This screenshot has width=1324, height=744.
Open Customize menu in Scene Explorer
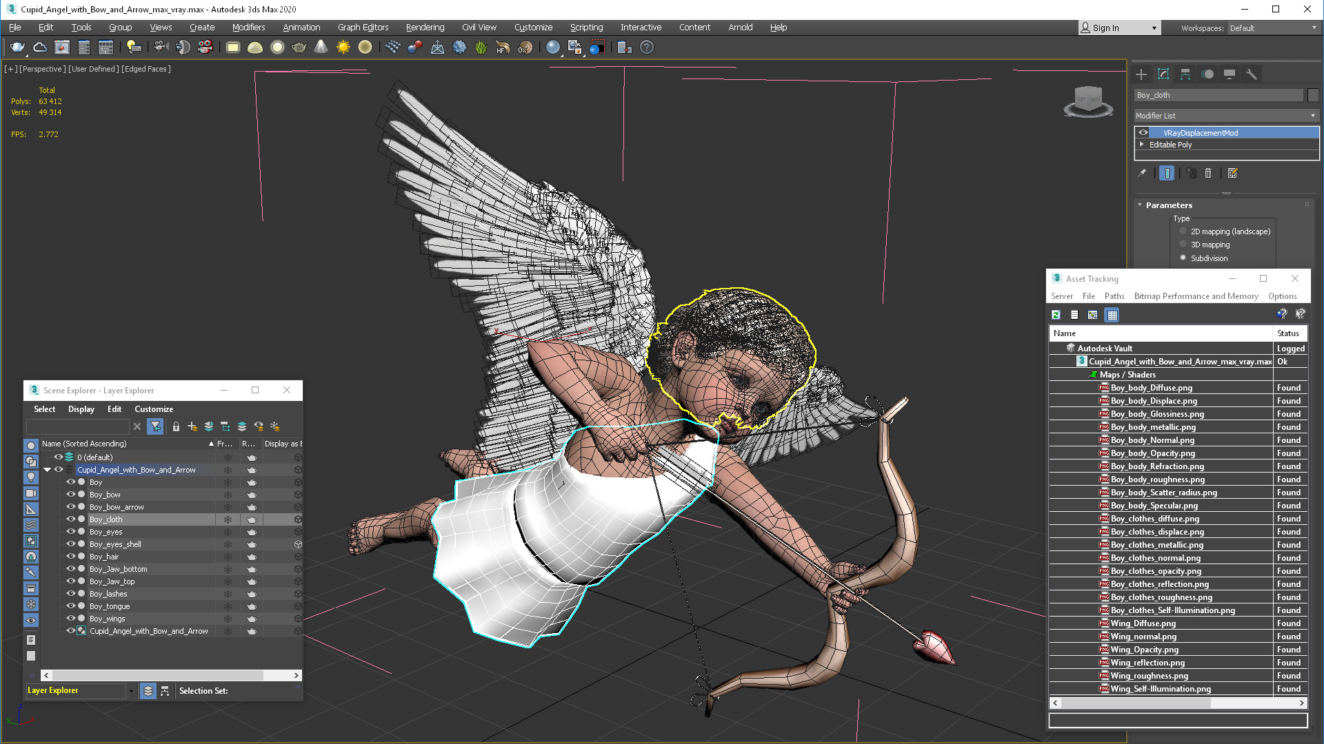[x=154, y=409]
